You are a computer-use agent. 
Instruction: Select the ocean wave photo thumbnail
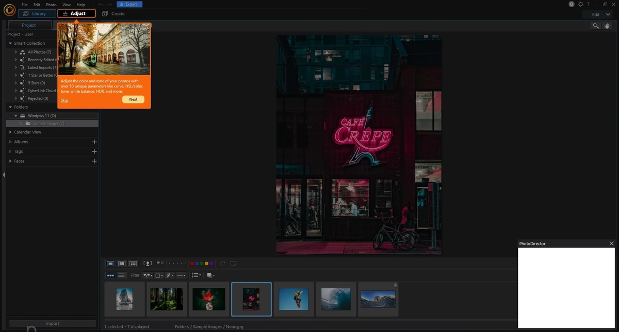point(336,299)
